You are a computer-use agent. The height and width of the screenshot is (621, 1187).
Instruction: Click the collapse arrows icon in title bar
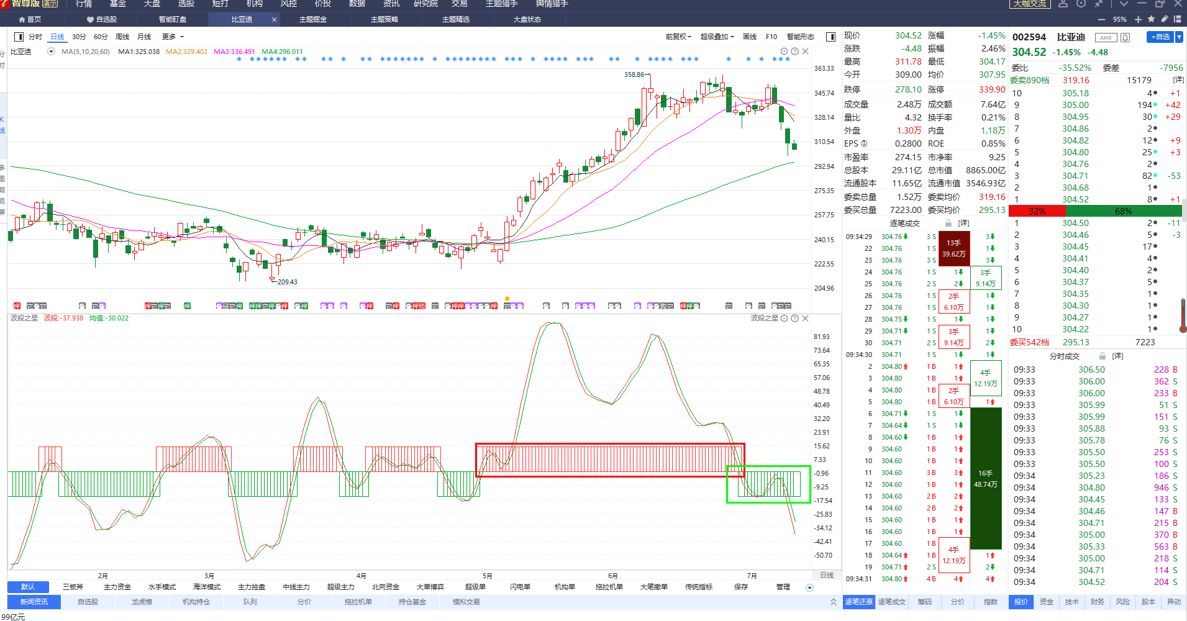tap(1098, 4)
